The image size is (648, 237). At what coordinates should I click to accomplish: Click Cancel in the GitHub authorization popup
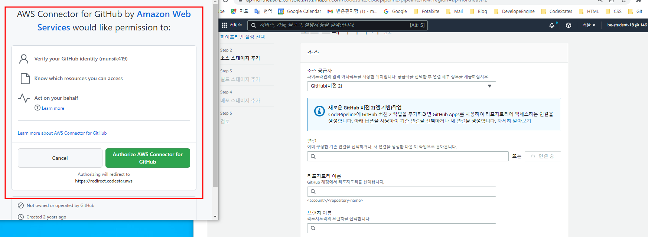click(60, 158)
